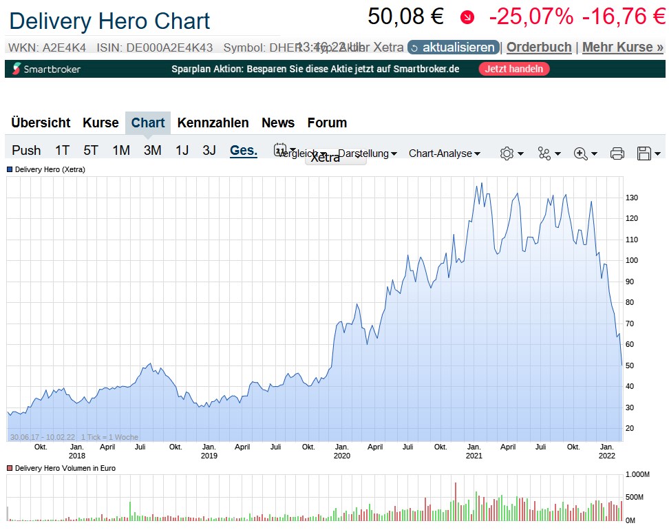669x530 pixels.
Task: Open the share nodes icon
Action: 544,153
